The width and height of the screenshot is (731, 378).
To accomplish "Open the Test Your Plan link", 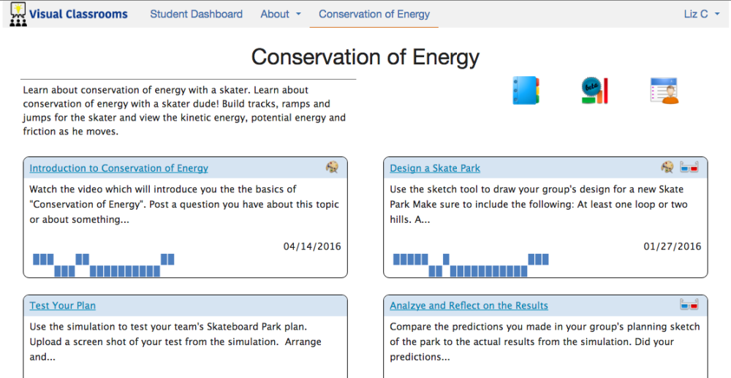I will coord(62,306).
